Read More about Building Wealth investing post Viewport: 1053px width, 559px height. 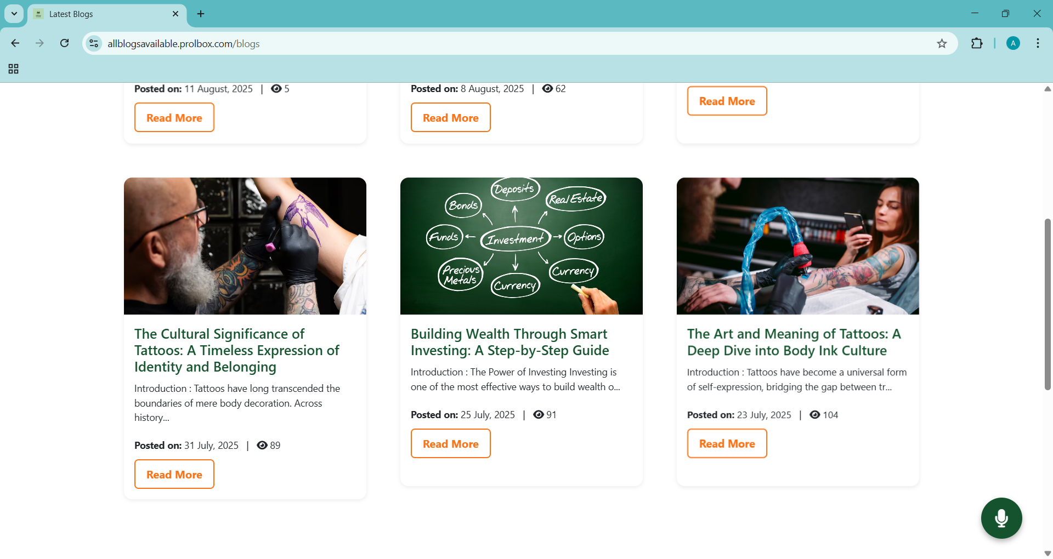tap(450, 444)
